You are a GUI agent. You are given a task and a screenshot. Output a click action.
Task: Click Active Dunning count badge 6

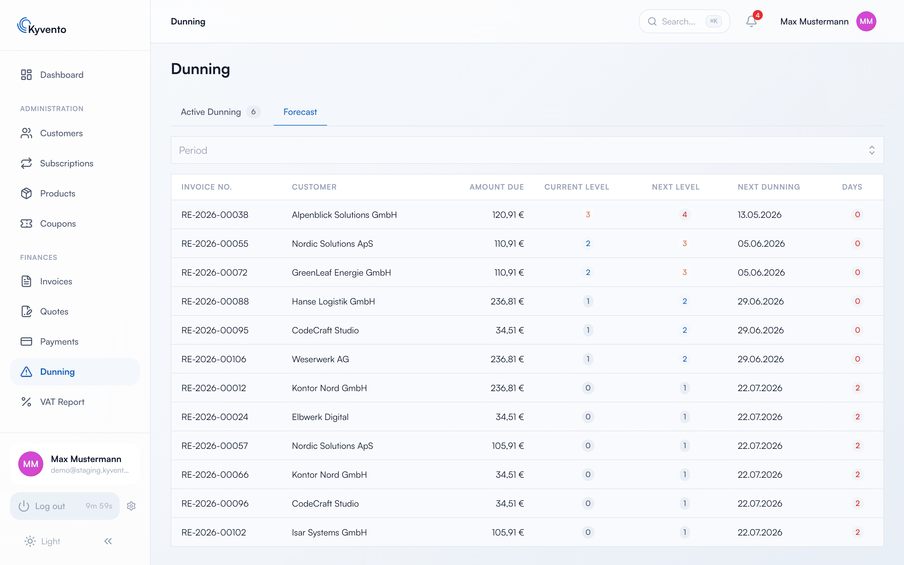coord(253,112)
